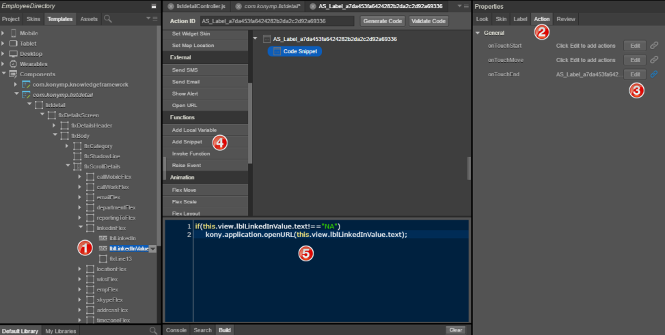Click Edit for onTouchEnd
665x335 pixels.
635,74
